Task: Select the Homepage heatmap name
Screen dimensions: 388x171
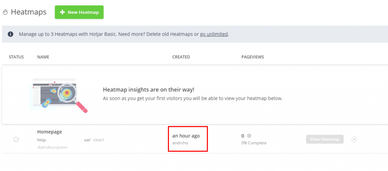Action: [50, 132]
